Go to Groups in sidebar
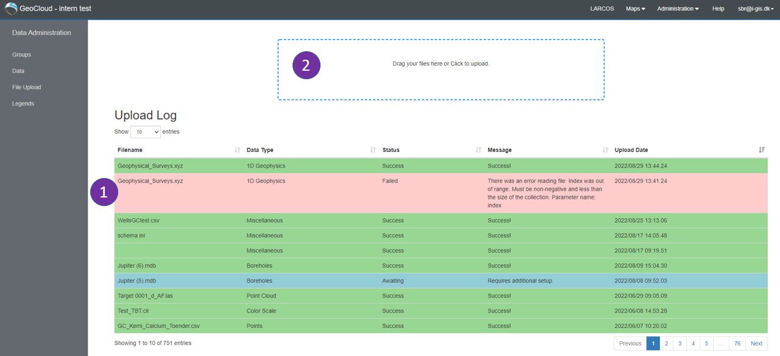Viewport: 780px width, 356px height. (21, 55)
